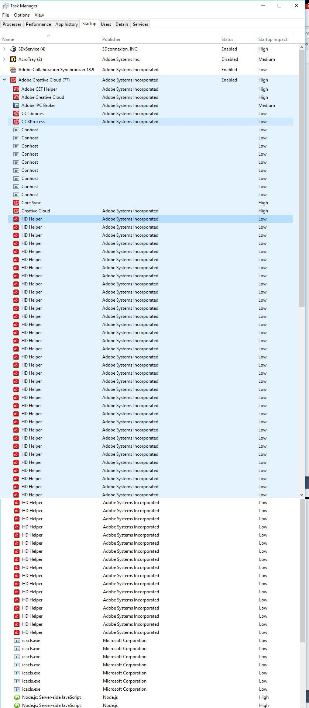Click the Enabled status of 3DxService
The image size is (309, 708).
click(229, 49)
